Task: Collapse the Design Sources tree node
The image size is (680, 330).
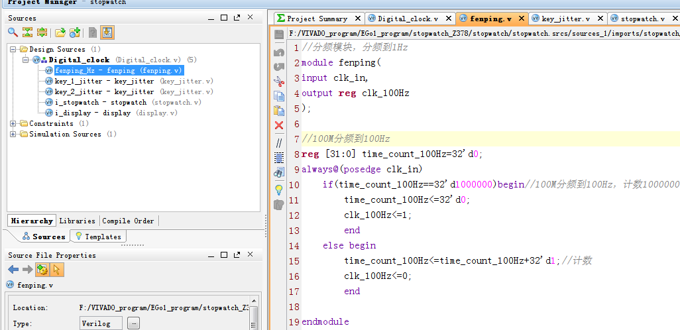Action: click(x=14, y=49)
